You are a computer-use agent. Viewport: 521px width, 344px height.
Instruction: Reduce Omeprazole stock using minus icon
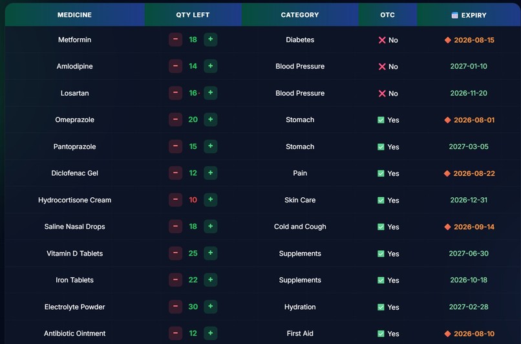tap(175, 120)
